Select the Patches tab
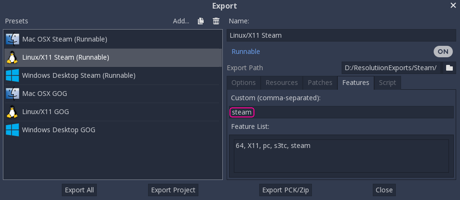Viewport: 460px width, 200px height. click(320, 83)
